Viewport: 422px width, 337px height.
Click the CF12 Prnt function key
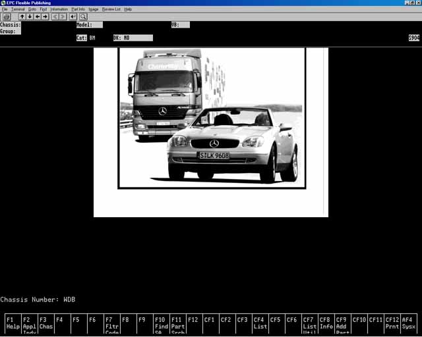(392, 324)
